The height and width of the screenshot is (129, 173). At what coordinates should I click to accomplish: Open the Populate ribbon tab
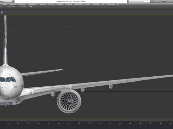(x=23, y=7)
